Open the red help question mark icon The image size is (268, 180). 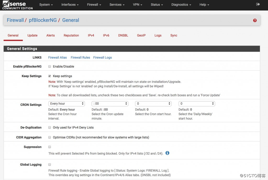(255, 20)
